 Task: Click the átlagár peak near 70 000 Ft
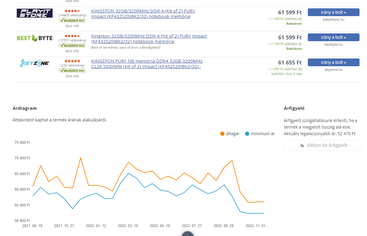(80, 158)
